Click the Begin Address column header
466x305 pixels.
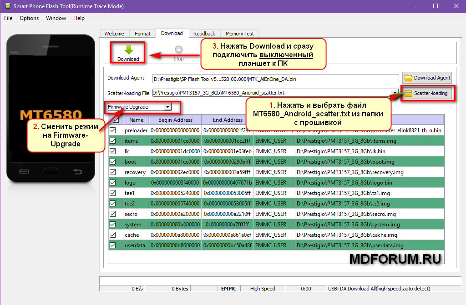tap(175, 120)
